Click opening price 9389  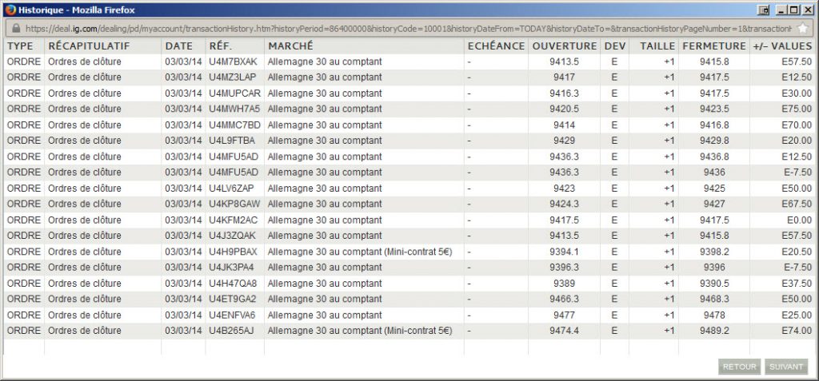pos(564,284)
